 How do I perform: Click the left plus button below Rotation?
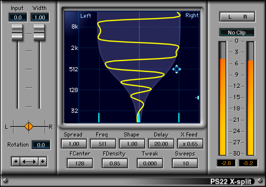[16, 162]
